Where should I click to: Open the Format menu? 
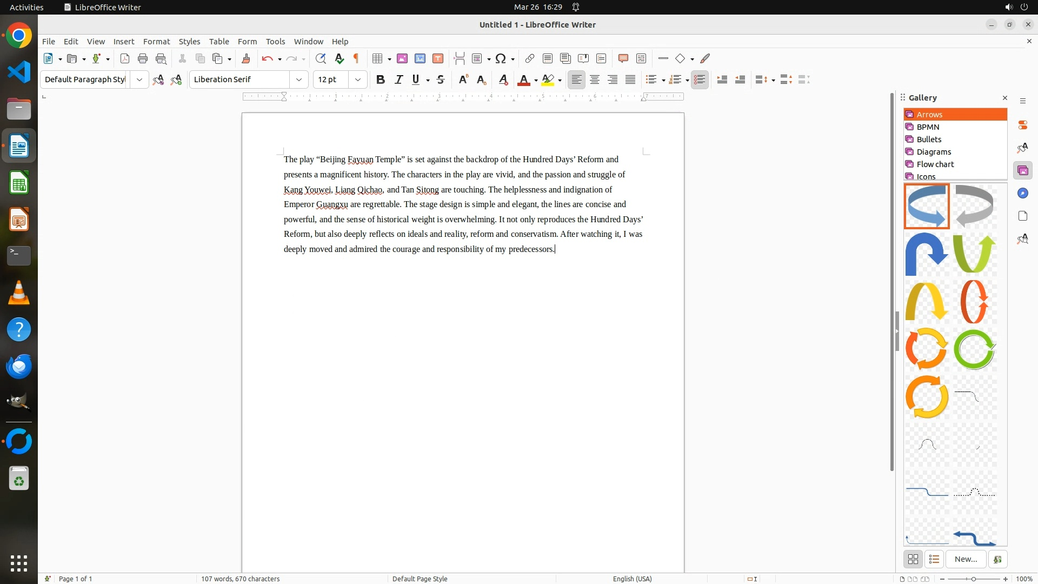(156, 42)
